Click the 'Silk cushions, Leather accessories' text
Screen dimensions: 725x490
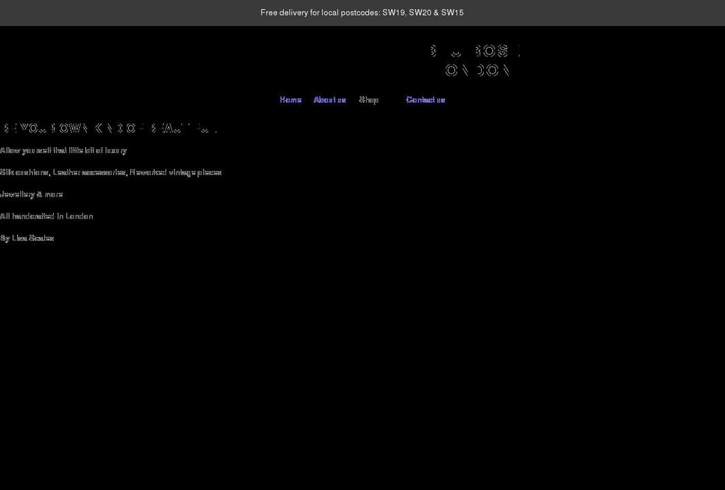tap(110, 171)
